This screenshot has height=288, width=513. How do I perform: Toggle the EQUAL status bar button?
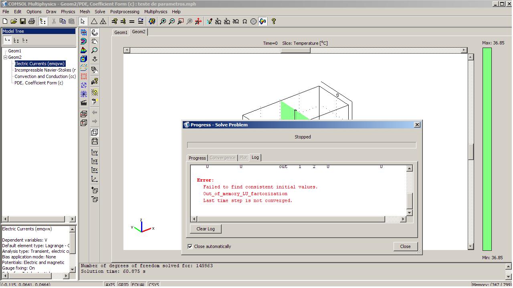tap(138, 285)
